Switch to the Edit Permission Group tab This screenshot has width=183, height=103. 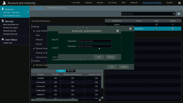(57, 8)
